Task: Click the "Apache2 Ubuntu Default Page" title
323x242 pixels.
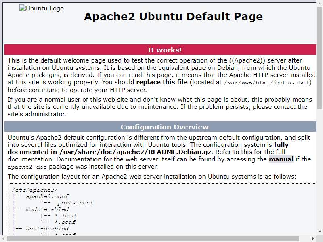Action: coord(174,16)
